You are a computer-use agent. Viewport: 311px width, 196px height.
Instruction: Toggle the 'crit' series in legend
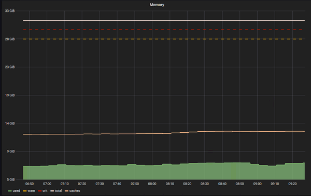pyautogui.click(x=45, y=191)
